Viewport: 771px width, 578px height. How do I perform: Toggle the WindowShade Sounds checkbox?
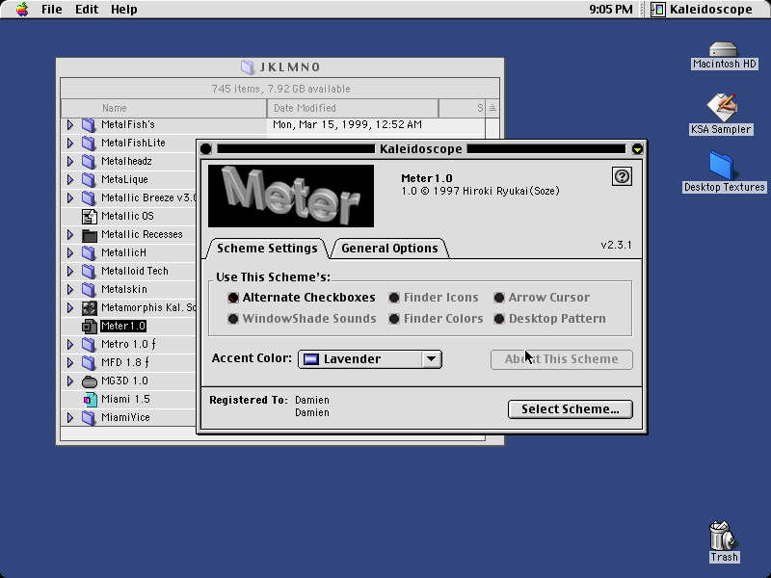[233, 319]
